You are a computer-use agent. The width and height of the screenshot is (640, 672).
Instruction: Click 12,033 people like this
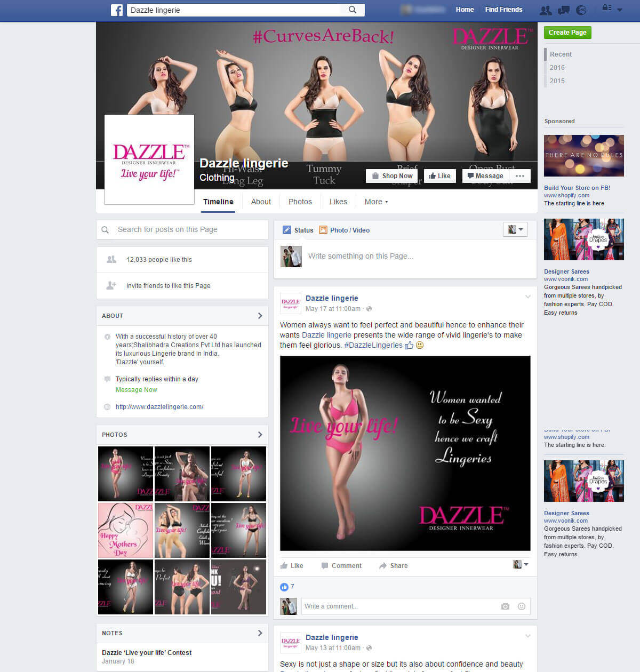tap(159, 260)
